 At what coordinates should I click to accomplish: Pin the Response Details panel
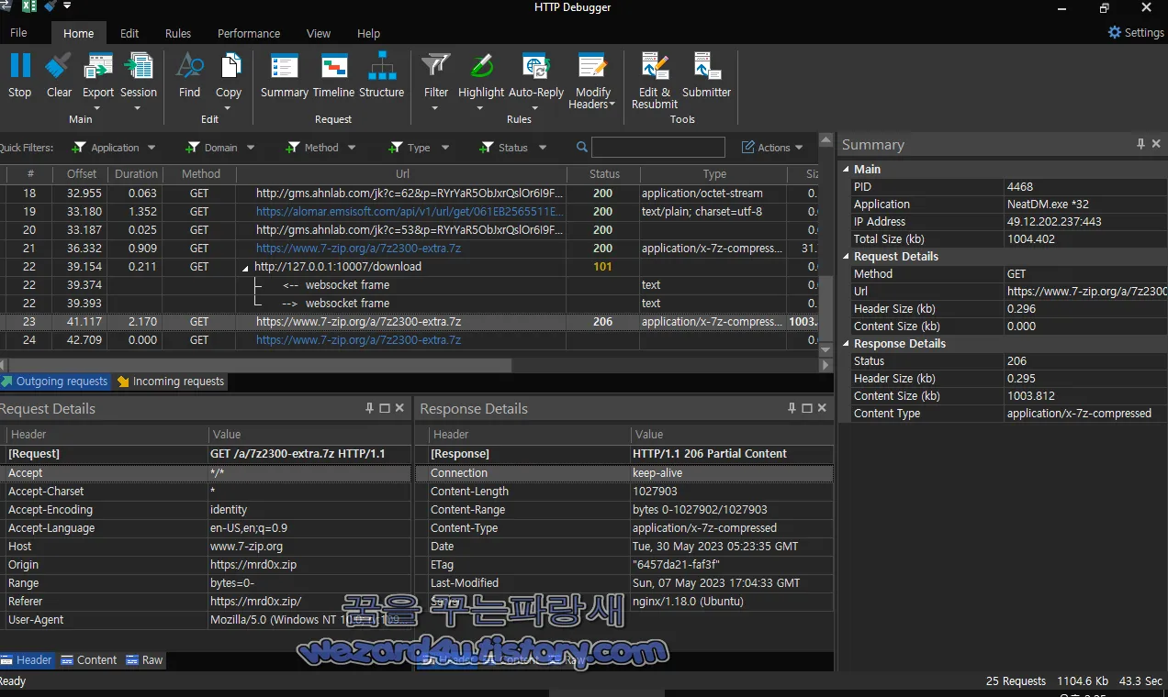[x=792, y=408]
